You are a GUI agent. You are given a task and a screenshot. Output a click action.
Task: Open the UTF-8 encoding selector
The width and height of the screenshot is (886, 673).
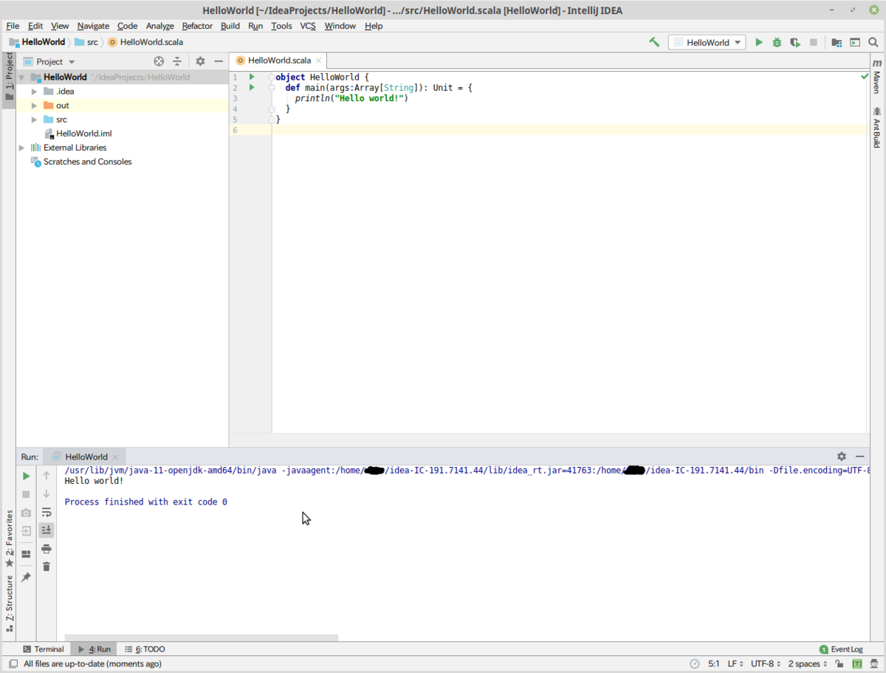point(766,663)
